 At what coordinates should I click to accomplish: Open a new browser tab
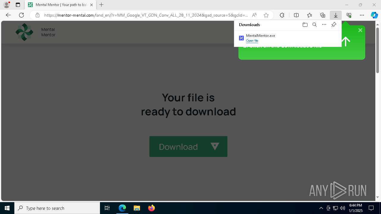(x=102, y=5)
